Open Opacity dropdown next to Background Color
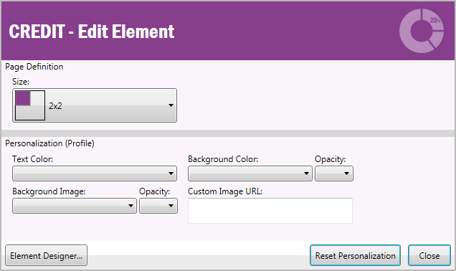 (334, 173)
